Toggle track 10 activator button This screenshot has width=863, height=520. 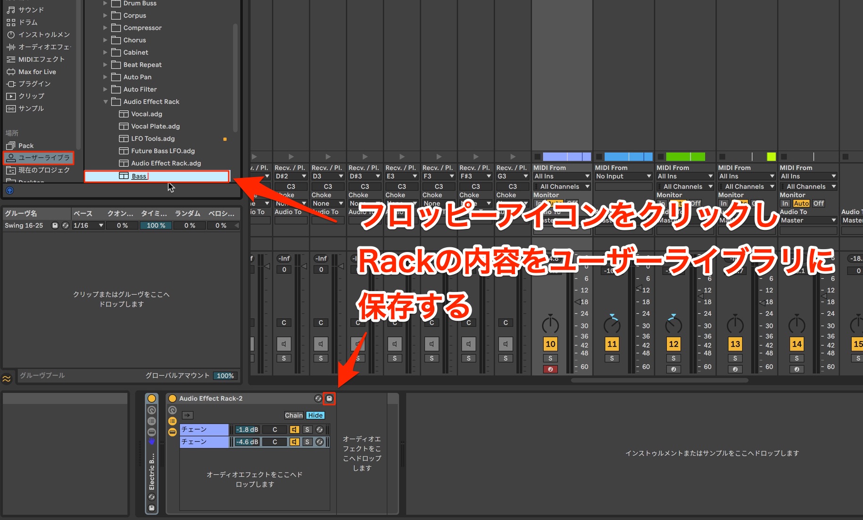550,344
